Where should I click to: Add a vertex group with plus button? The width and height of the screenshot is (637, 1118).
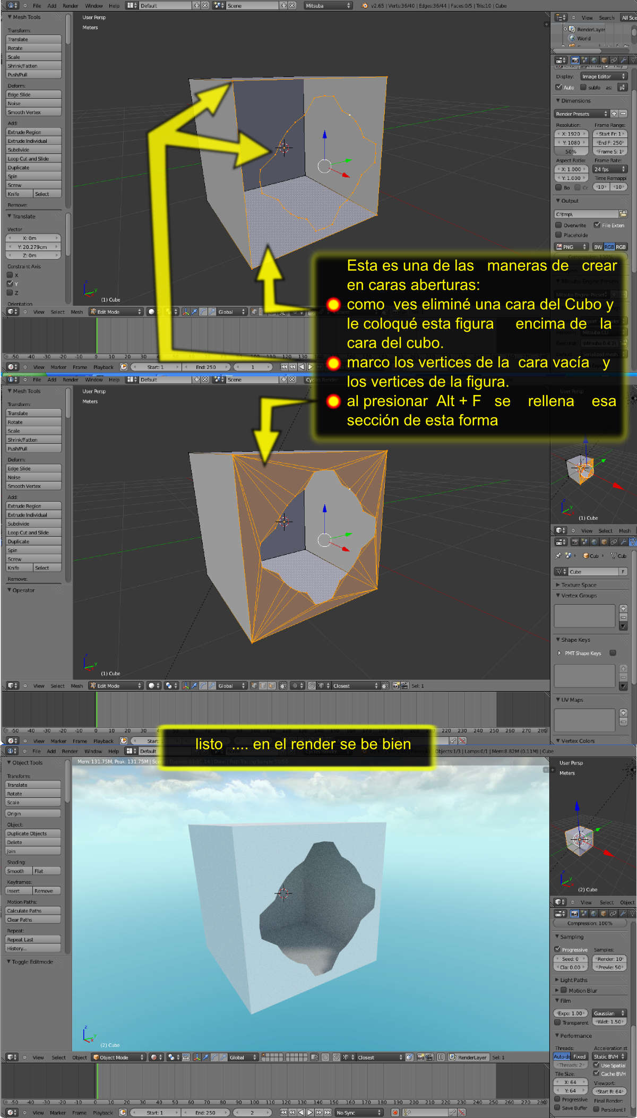click(623, 608)
